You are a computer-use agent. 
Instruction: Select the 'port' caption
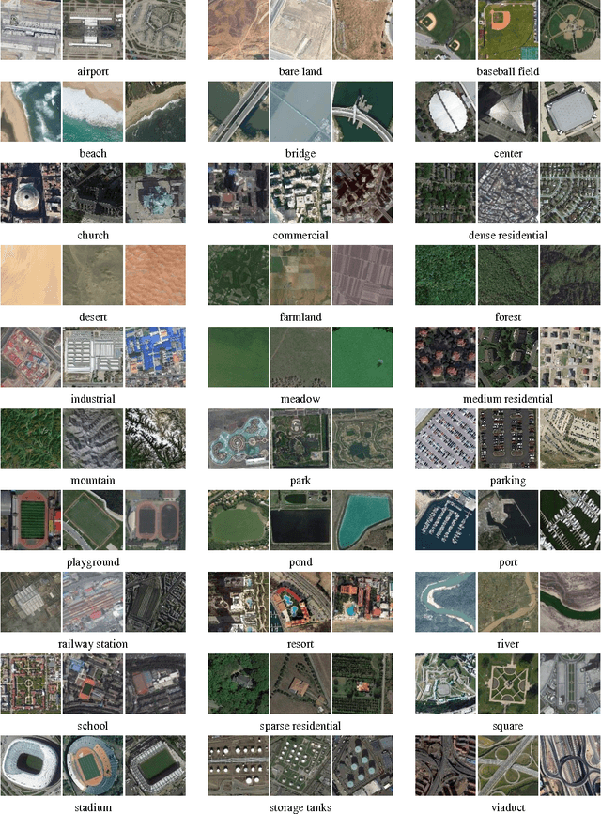click(507, 562)
